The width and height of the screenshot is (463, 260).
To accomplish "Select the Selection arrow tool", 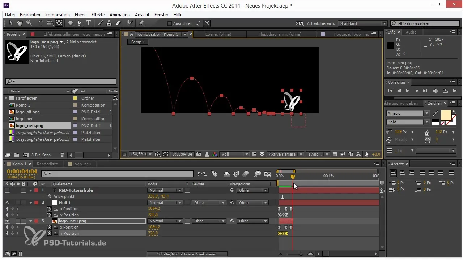I will (11, 23).
